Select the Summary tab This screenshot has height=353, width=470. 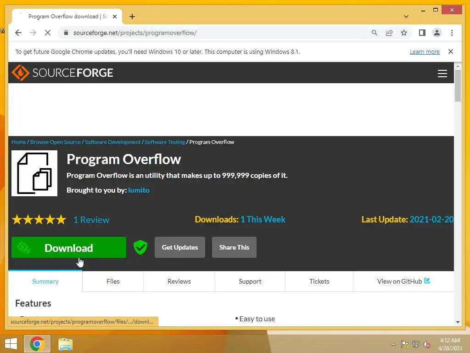pyautogui.click(x=45, y=281)
